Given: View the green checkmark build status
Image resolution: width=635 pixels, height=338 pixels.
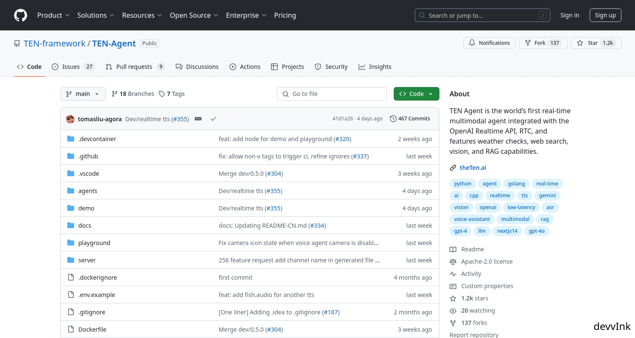Looking at the screenshot, I should [213, 119].
